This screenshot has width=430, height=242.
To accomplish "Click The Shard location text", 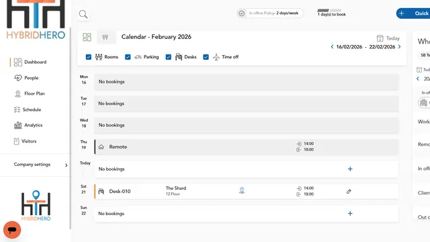I will click(x=176, y=188).
